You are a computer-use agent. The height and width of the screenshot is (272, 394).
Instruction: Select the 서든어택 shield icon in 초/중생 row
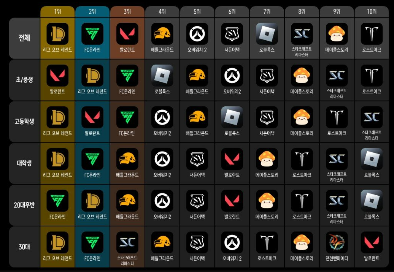(267, 76)
